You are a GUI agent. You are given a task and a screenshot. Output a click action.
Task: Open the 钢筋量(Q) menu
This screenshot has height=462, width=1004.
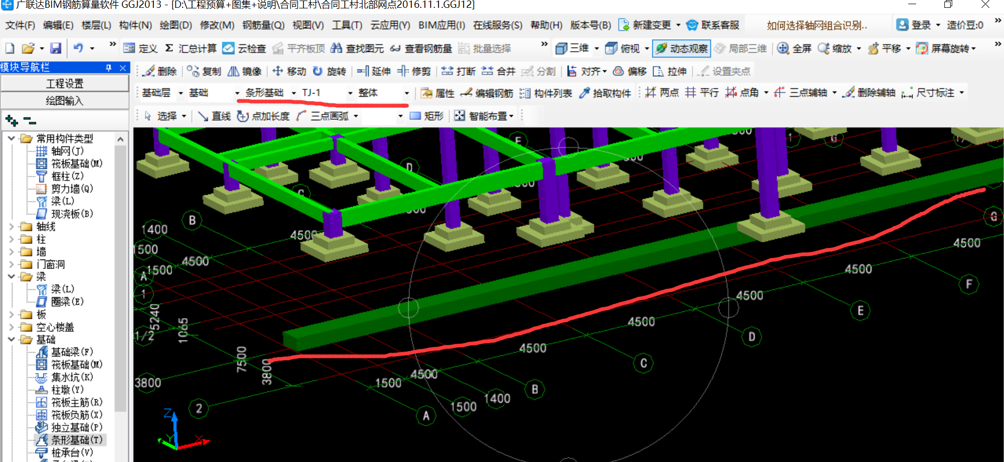(263, 25)
